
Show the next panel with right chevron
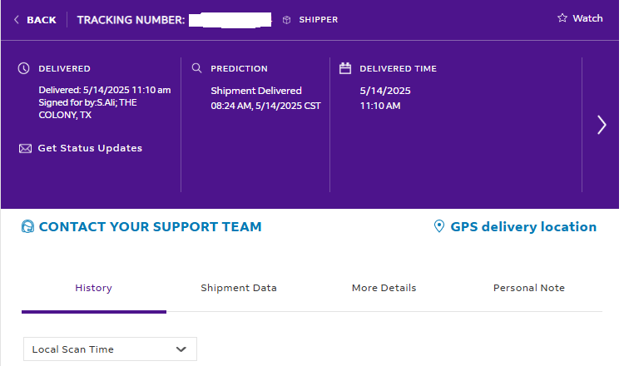602,125
